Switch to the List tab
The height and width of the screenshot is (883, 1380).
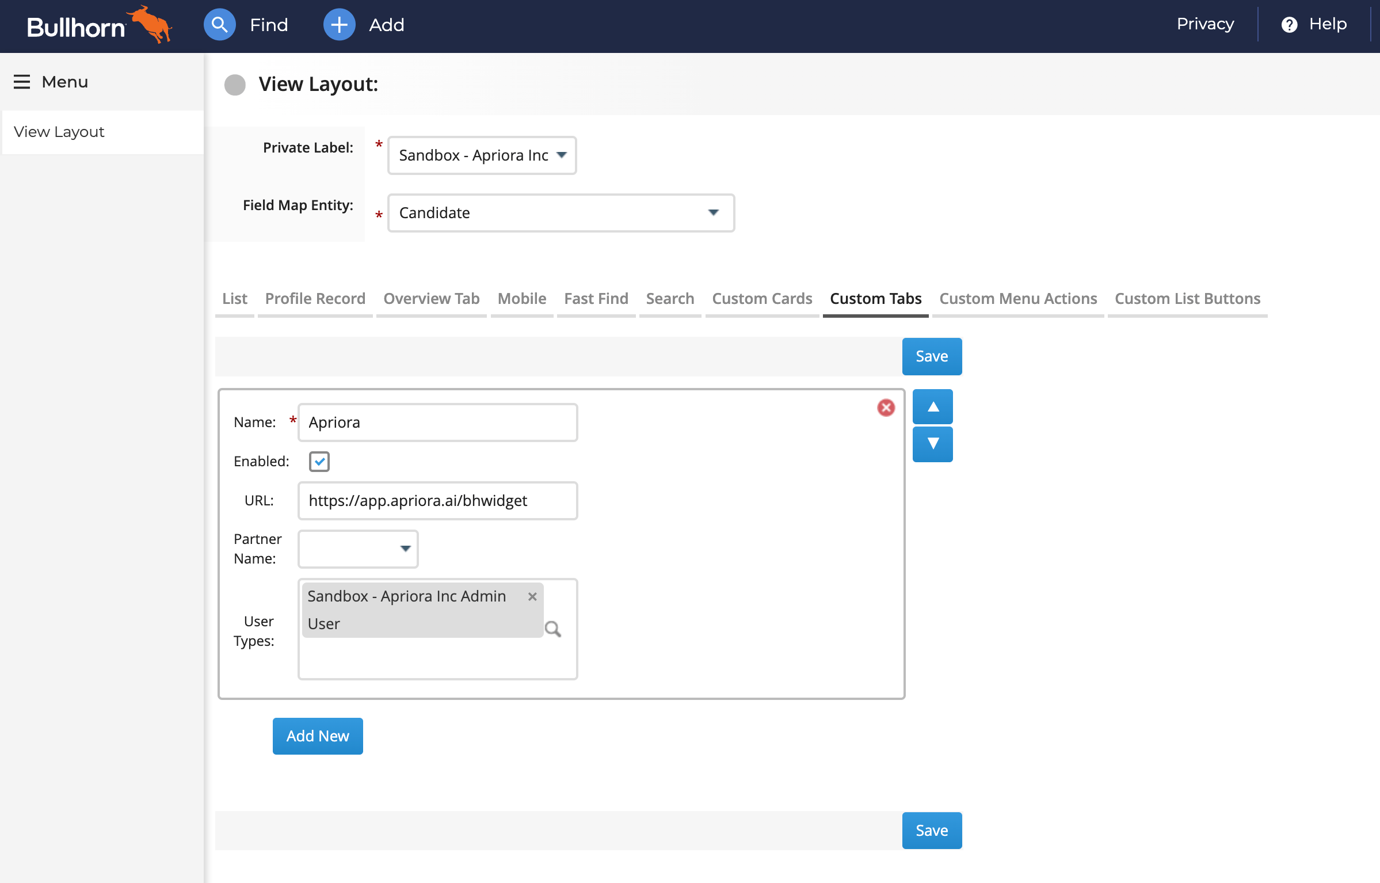coord(234,299)
